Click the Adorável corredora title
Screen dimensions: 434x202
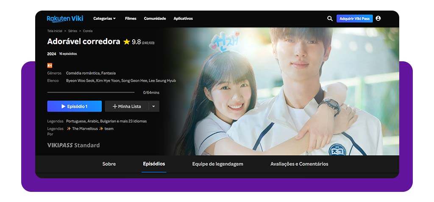83,41
